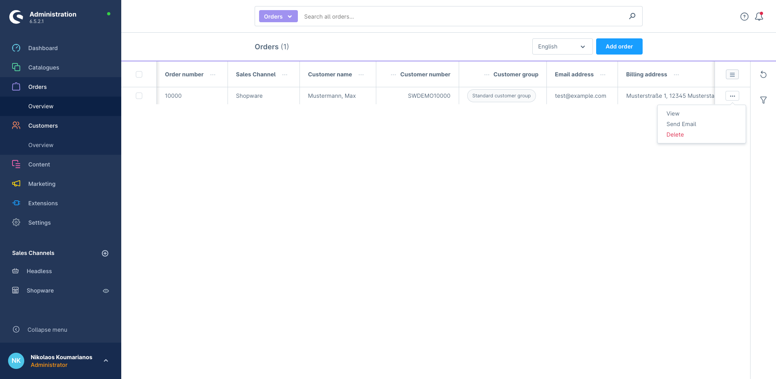This screenshot has width=776, height=379.
Task: Open Email address column options dots
Action: tap(603, 75)
